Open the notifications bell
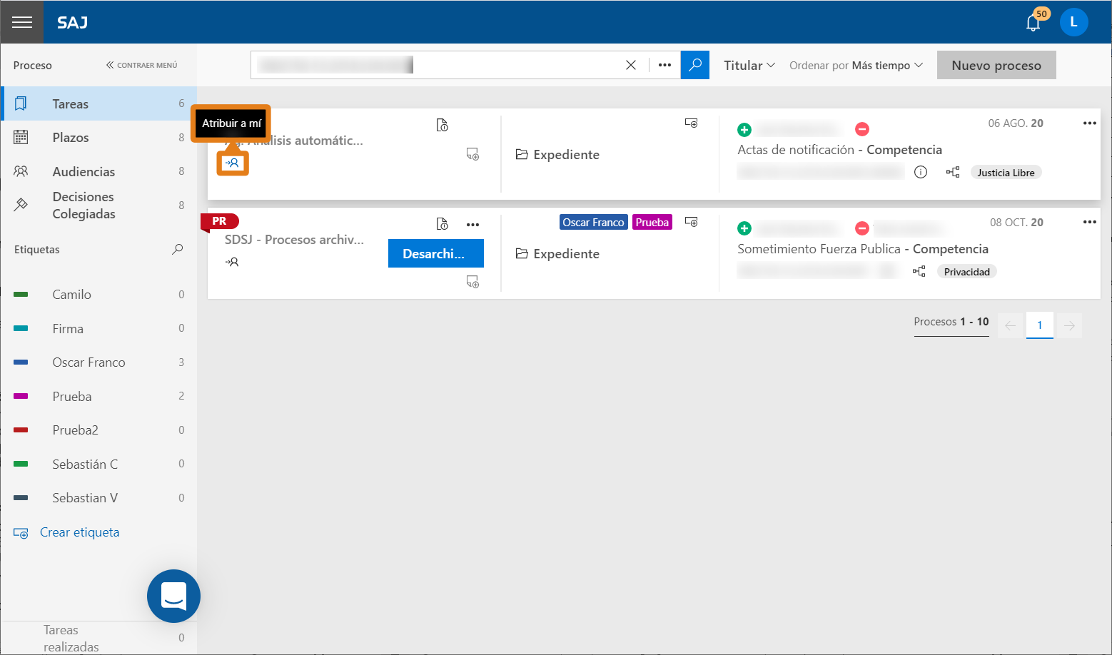The height and width of the screenshot is (655, 1112). (x=1033, y=23)
